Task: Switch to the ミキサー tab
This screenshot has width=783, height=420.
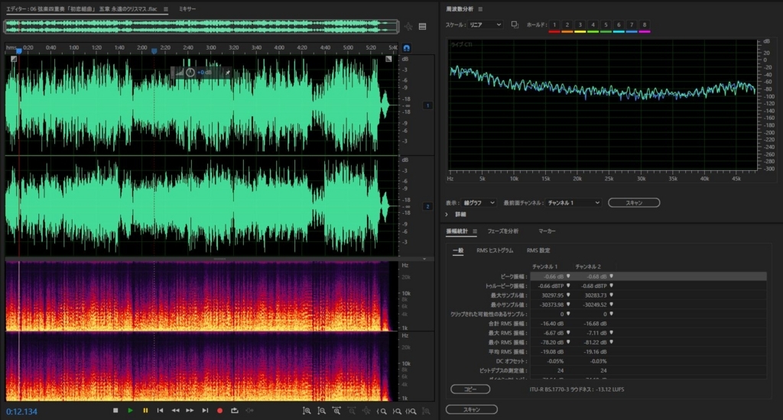Action: pos(187,9)
